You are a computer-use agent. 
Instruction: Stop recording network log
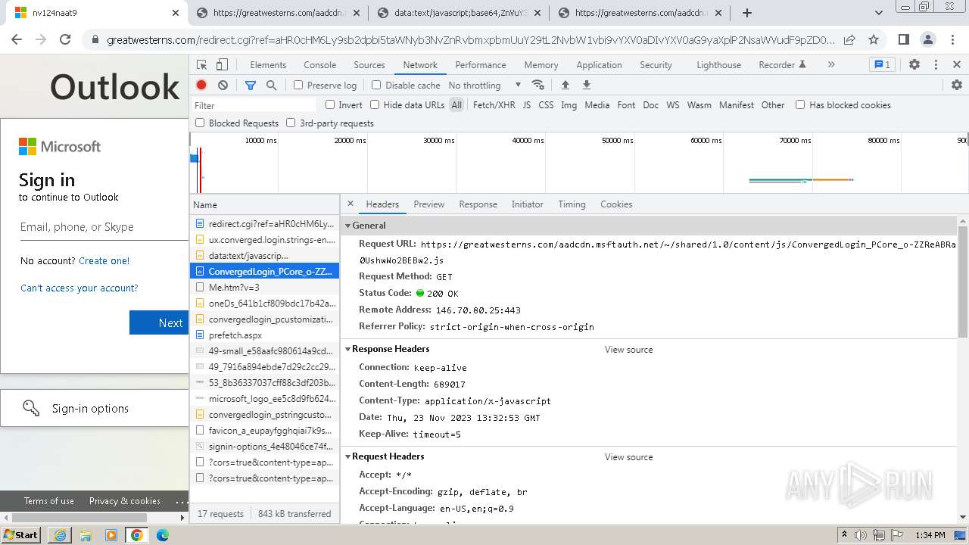click(x=201, y=85)
